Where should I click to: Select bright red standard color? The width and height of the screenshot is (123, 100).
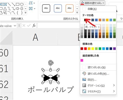pos(85,49)
